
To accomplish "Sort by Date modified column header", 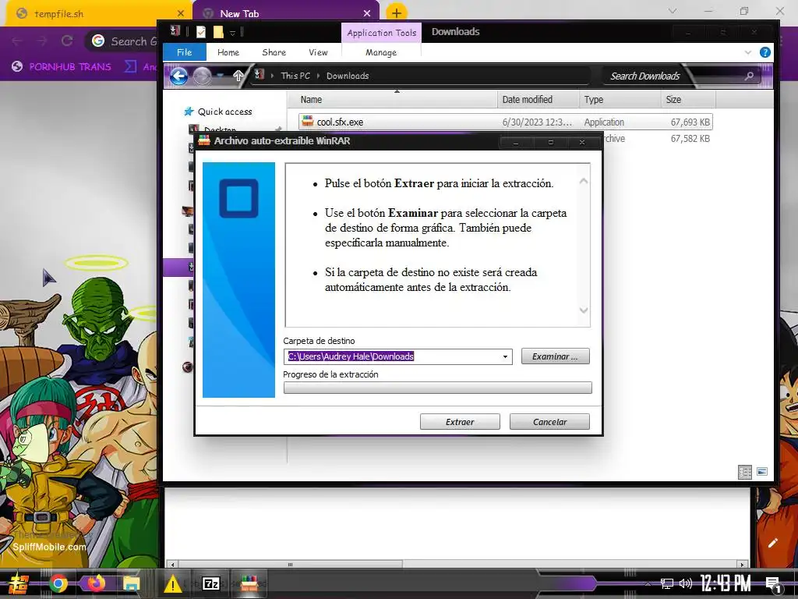I will tap(528, 100).
